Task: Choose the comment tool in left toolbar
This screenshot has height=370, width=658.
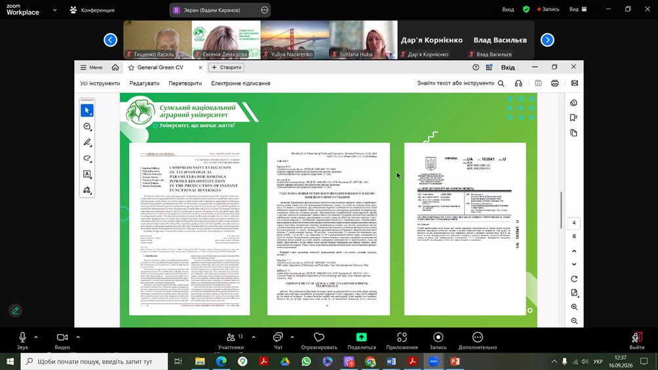Action: [x=87, y=126]
